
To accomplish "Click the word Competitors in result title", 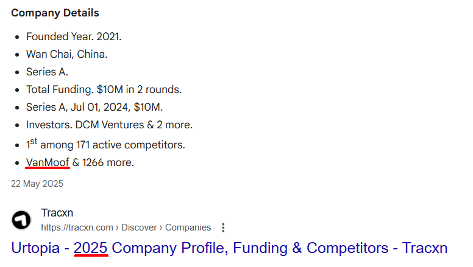I will (347, 248).
